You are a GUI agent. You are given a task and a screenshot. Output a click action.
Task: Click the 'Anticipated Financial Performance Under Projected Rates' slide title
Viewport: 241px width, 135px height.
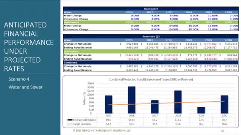click(29, 46)
